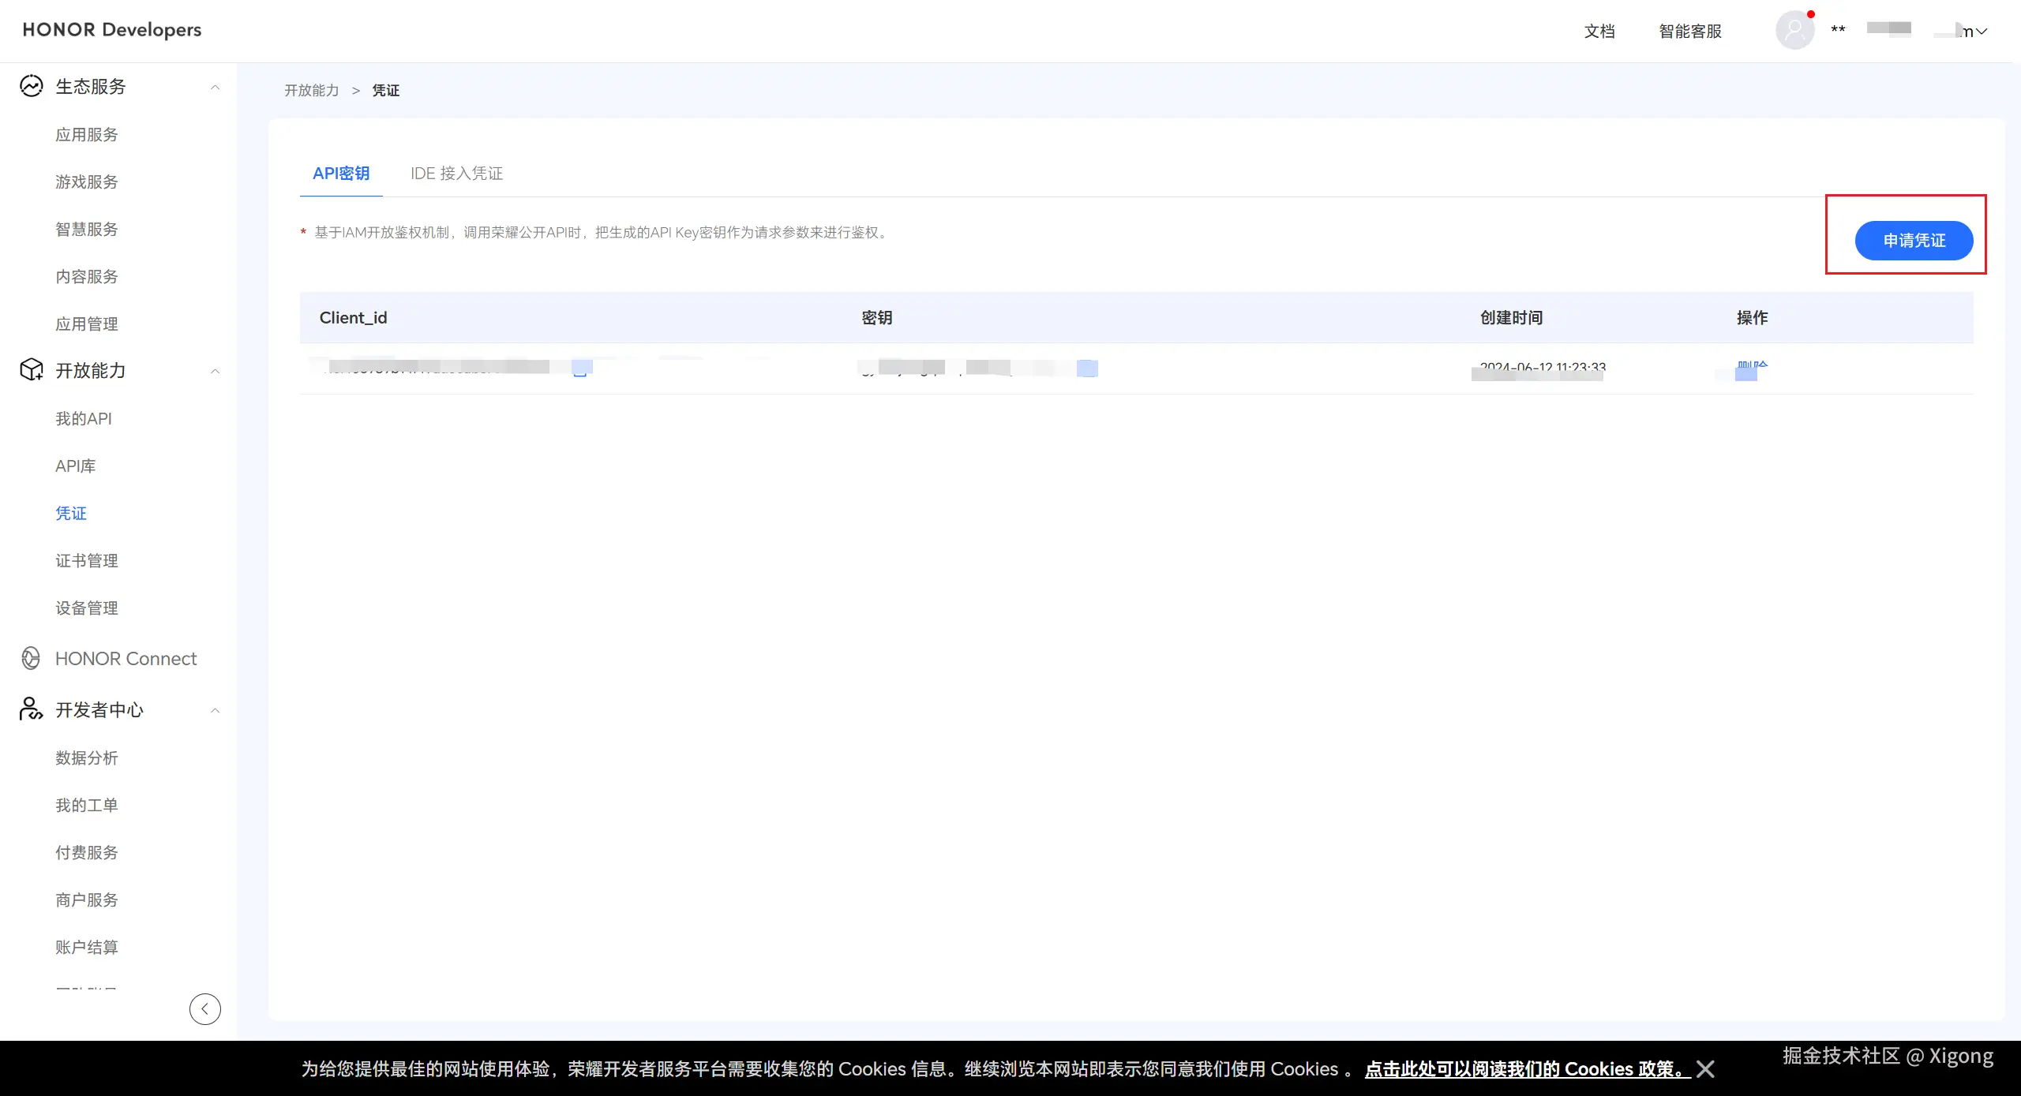This screenshot has height=1096, width=2021.
Task: Collapse the 生态服务 section chevron
Action: tap(215, 87)
